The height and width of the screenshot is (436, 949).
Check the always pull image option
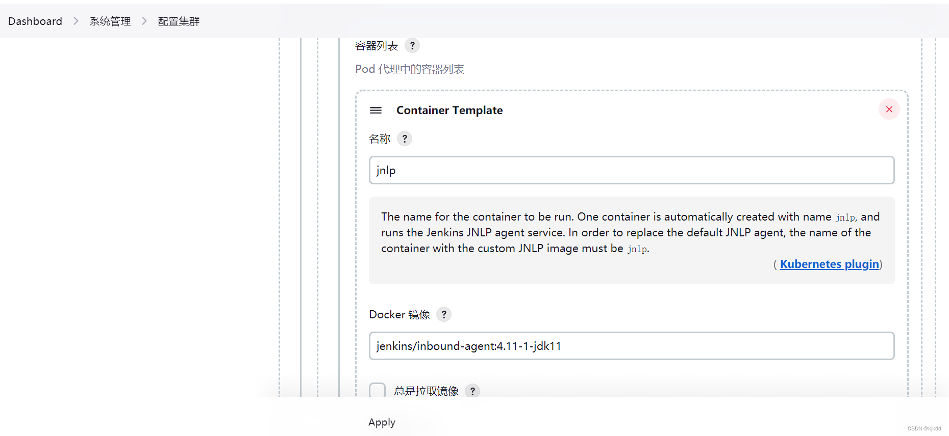(x=377, y=390)
